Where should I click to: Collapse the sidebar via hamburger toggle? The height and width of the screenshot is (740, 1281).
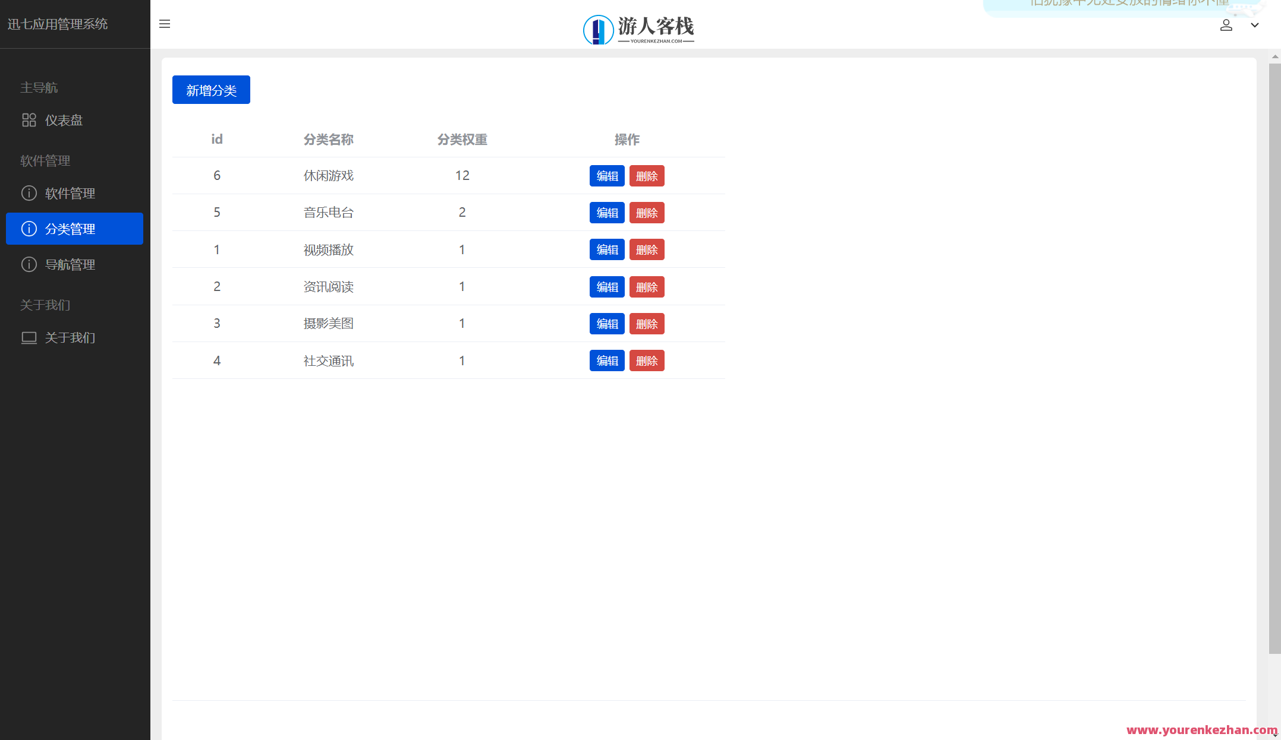point(164,24)
